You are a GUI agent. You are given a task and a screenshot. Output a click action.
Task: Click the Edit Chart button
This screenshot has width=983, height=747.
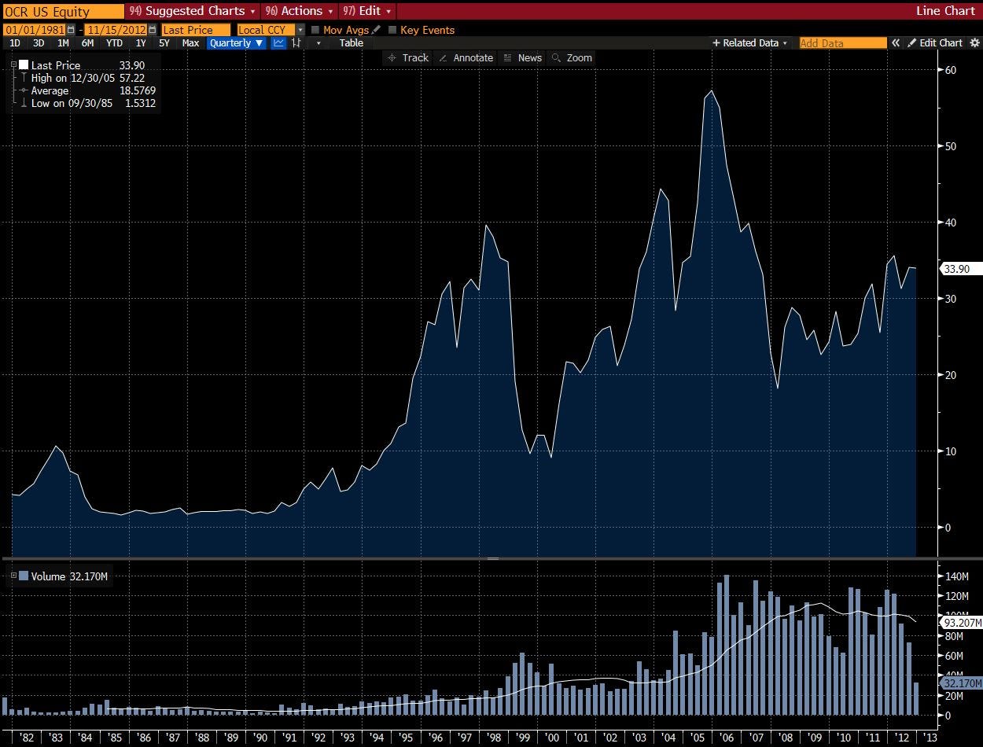936,42
